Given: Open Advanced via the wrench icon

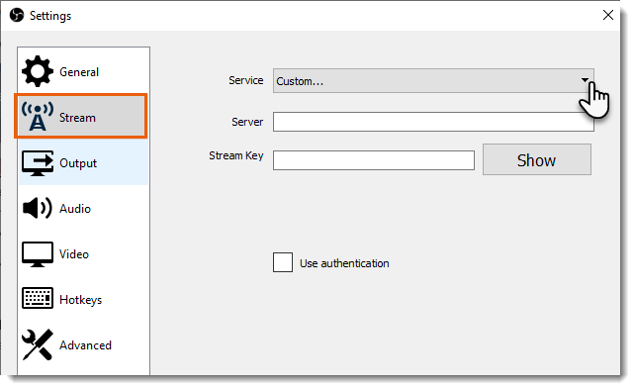Looking at the screenshot, I should (x=38, y=344).
